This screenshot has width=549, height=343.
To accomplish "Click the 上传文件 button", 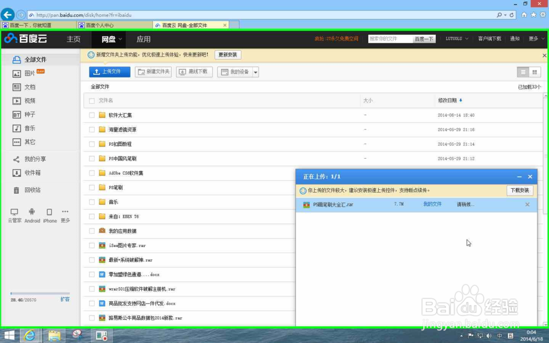I will point(110,72).
